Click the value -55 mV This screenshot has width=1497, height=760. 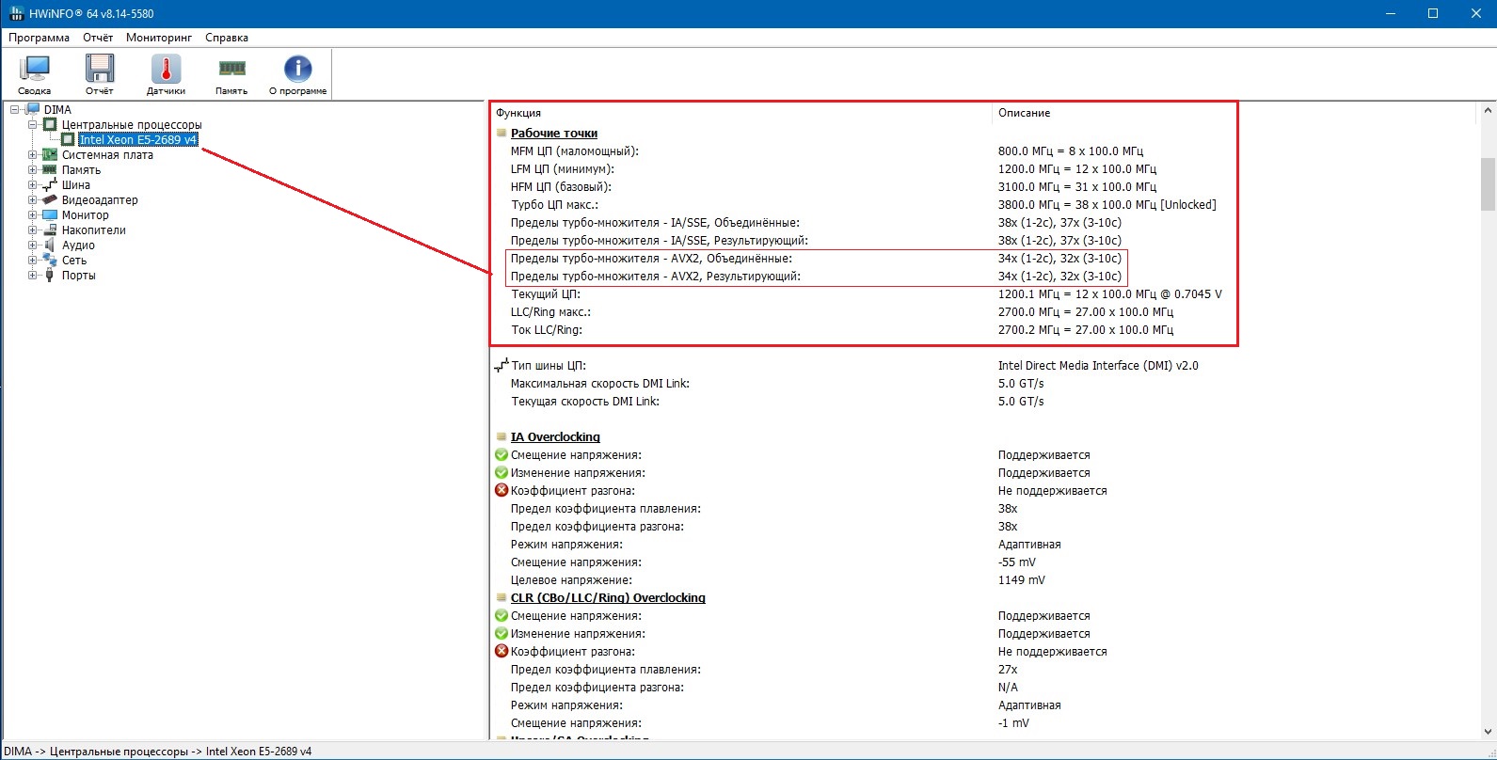1017,562
